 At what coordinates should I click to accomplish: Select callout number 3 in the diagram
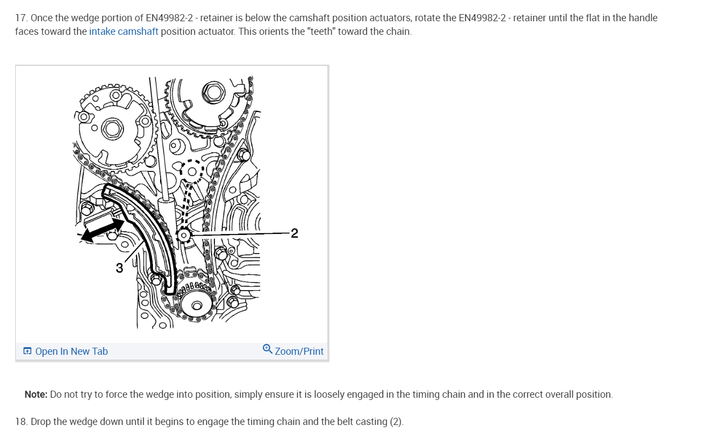click(119, 268)
